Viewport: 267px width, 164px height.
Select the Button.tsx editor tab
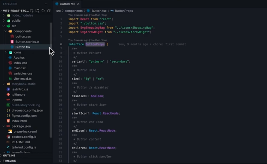click(x=67, y=4)
